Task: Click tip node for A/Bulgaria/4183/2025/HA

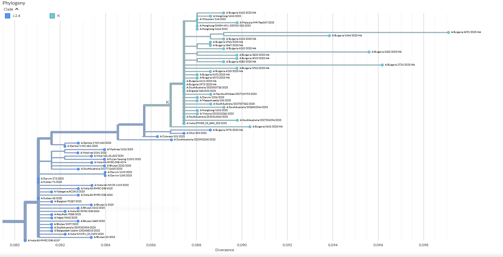Action: pyautogui.click(x=369, y=52)
